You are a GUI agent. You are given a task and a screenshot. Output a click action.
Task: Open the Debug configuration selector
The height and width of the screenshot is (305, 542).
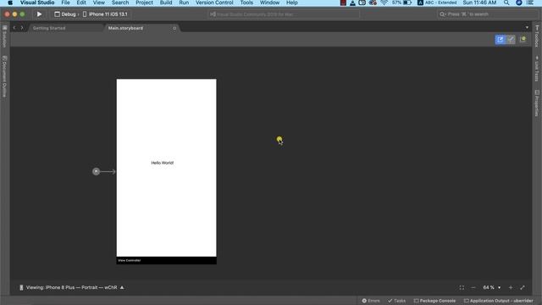[65, 14]
